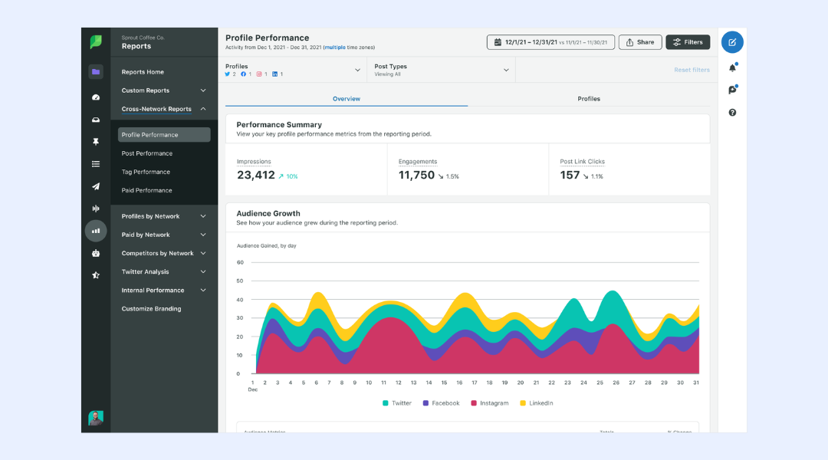Toggle Facebook legend swatch in chart
Viewport: 828px width, 460px height.
click(x=426, y=403)
